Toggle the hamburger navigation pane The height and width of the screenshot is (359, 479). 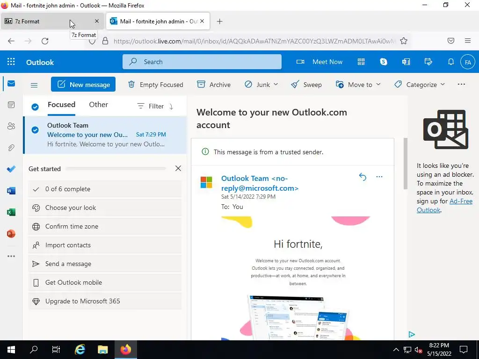click(34, 85)
